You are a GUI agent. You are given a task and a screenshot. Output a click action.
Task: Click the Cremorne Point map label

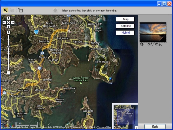tap(20, 115)
